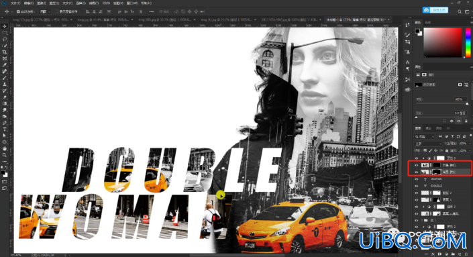Click the hue spectrum strip in Color panel
The image size is (473, 257).
click(x=468, y=42)
